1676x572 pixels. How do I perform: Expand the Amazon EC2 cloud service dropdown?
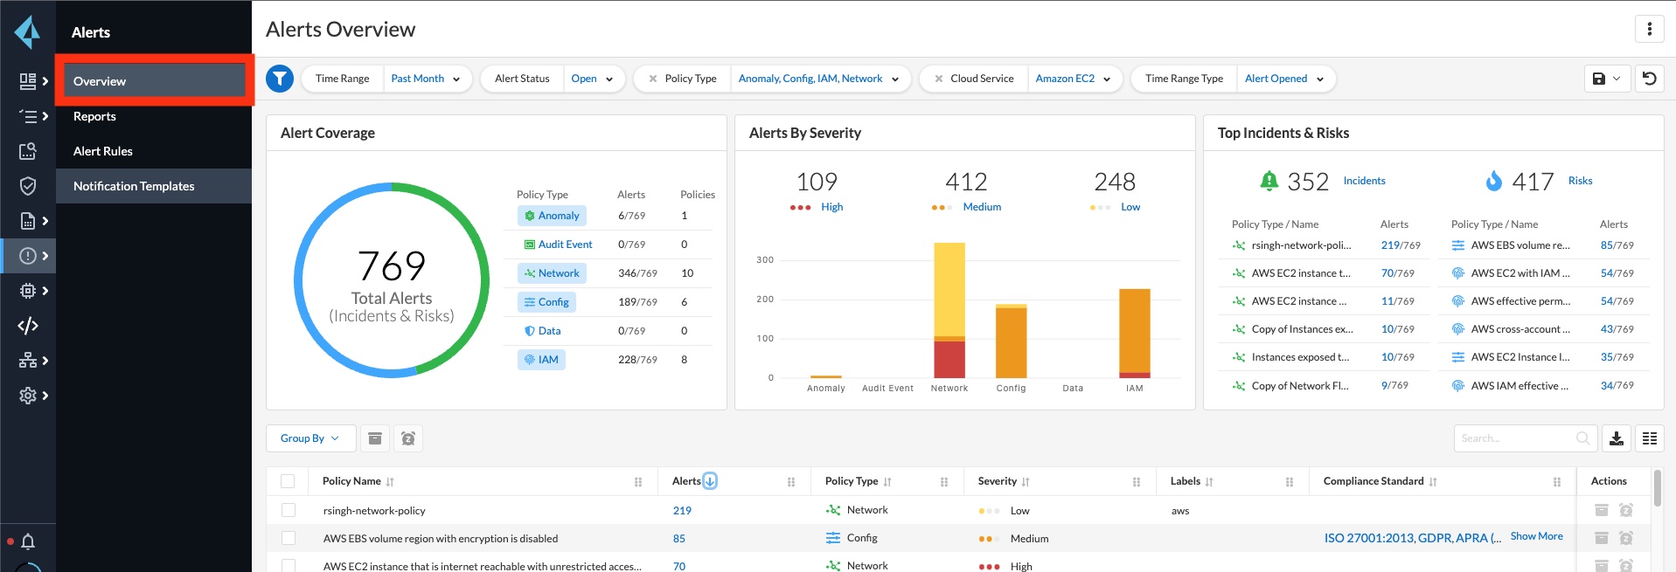1073,79
